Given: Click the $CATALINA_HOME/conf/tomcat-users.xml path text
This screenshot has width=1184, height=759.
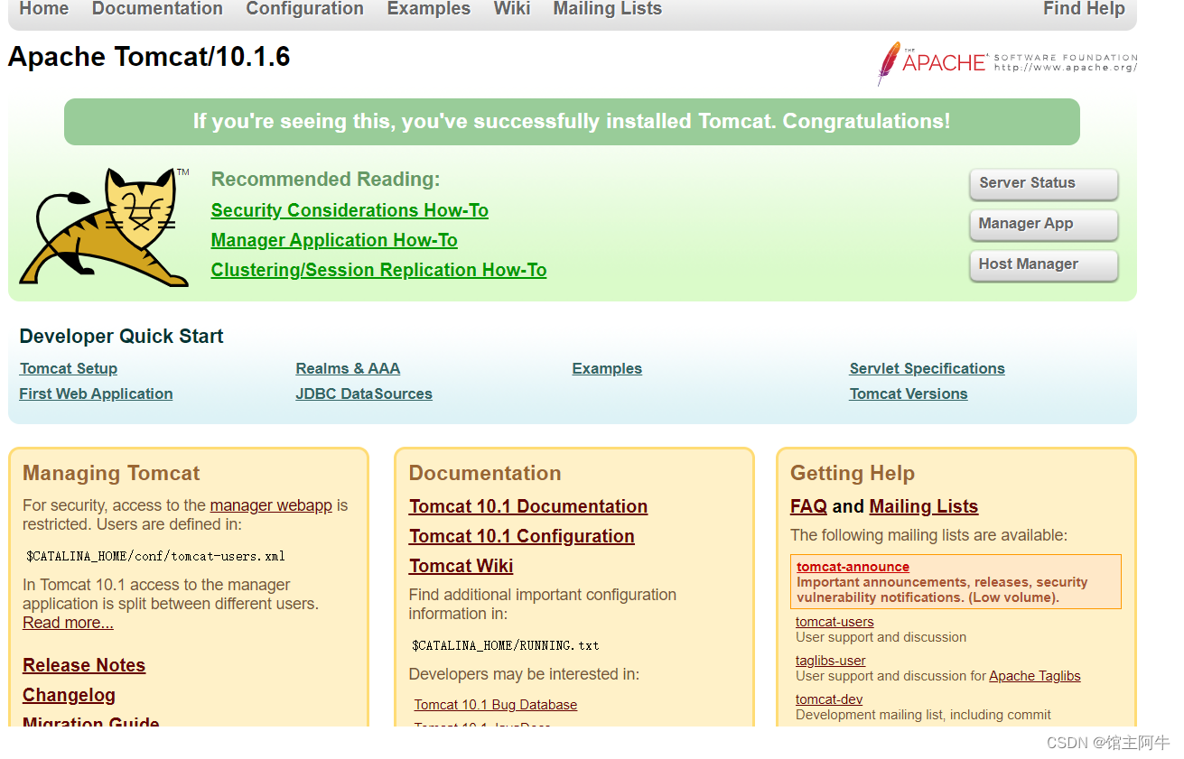Looking at the screenshot, I should click(x=155, y=556).
